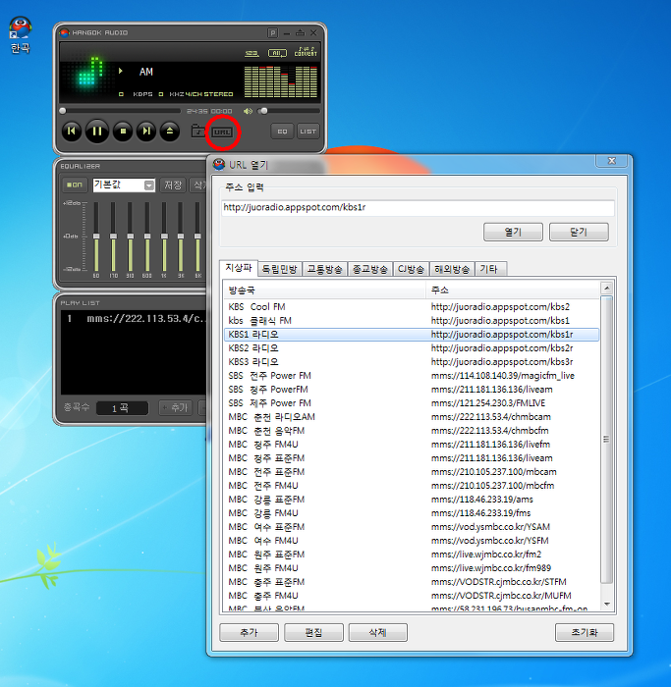Image resolution: width=671 pixels, height=687 pixels.
Task: Click the compact mode icon in player title bar
Action: (x=300, y=32)
